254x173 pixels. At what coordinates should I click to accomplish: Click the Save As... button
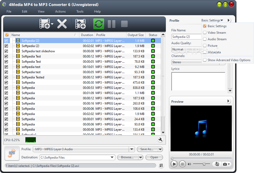tap(147, 149)
